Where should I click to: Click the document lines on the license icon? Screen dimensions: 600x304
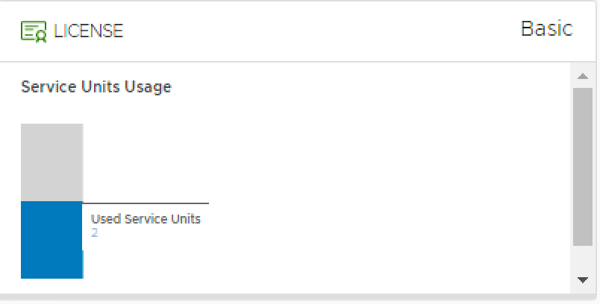click(28, 30)
